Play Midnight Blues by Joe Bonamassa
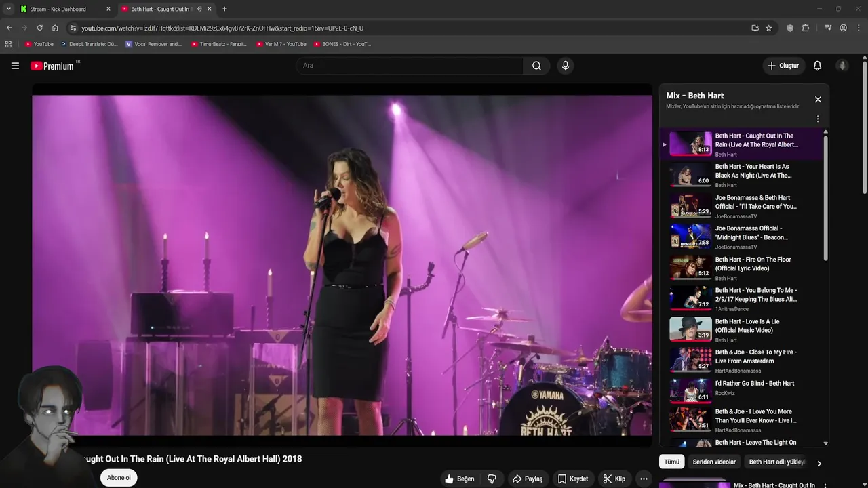The image size is (868, 488). pyautogui.click(x=741, y=237)
